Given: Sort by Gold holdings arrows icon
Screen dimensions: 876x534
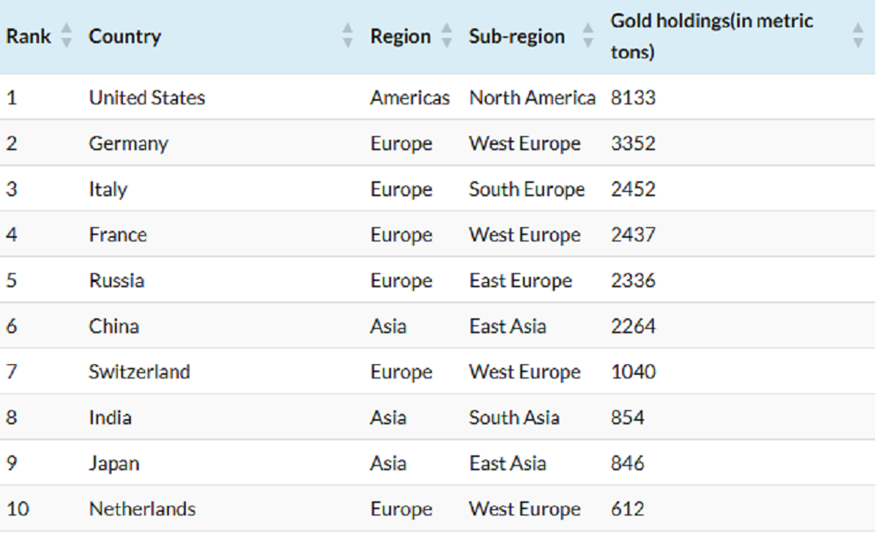Looking at the screenshot, I should pyautogui.click(x=857, y=36).
